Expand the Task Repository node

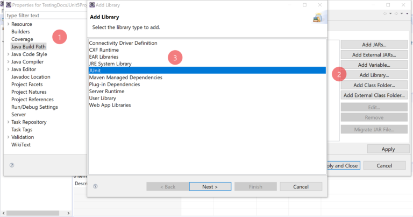[8, 122]
